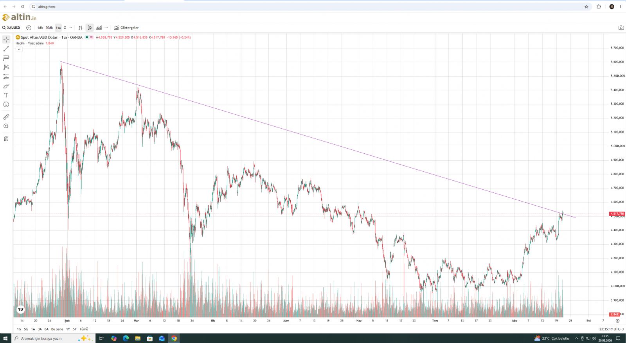Select the trend line drawing tool

(x=6, y=49)
